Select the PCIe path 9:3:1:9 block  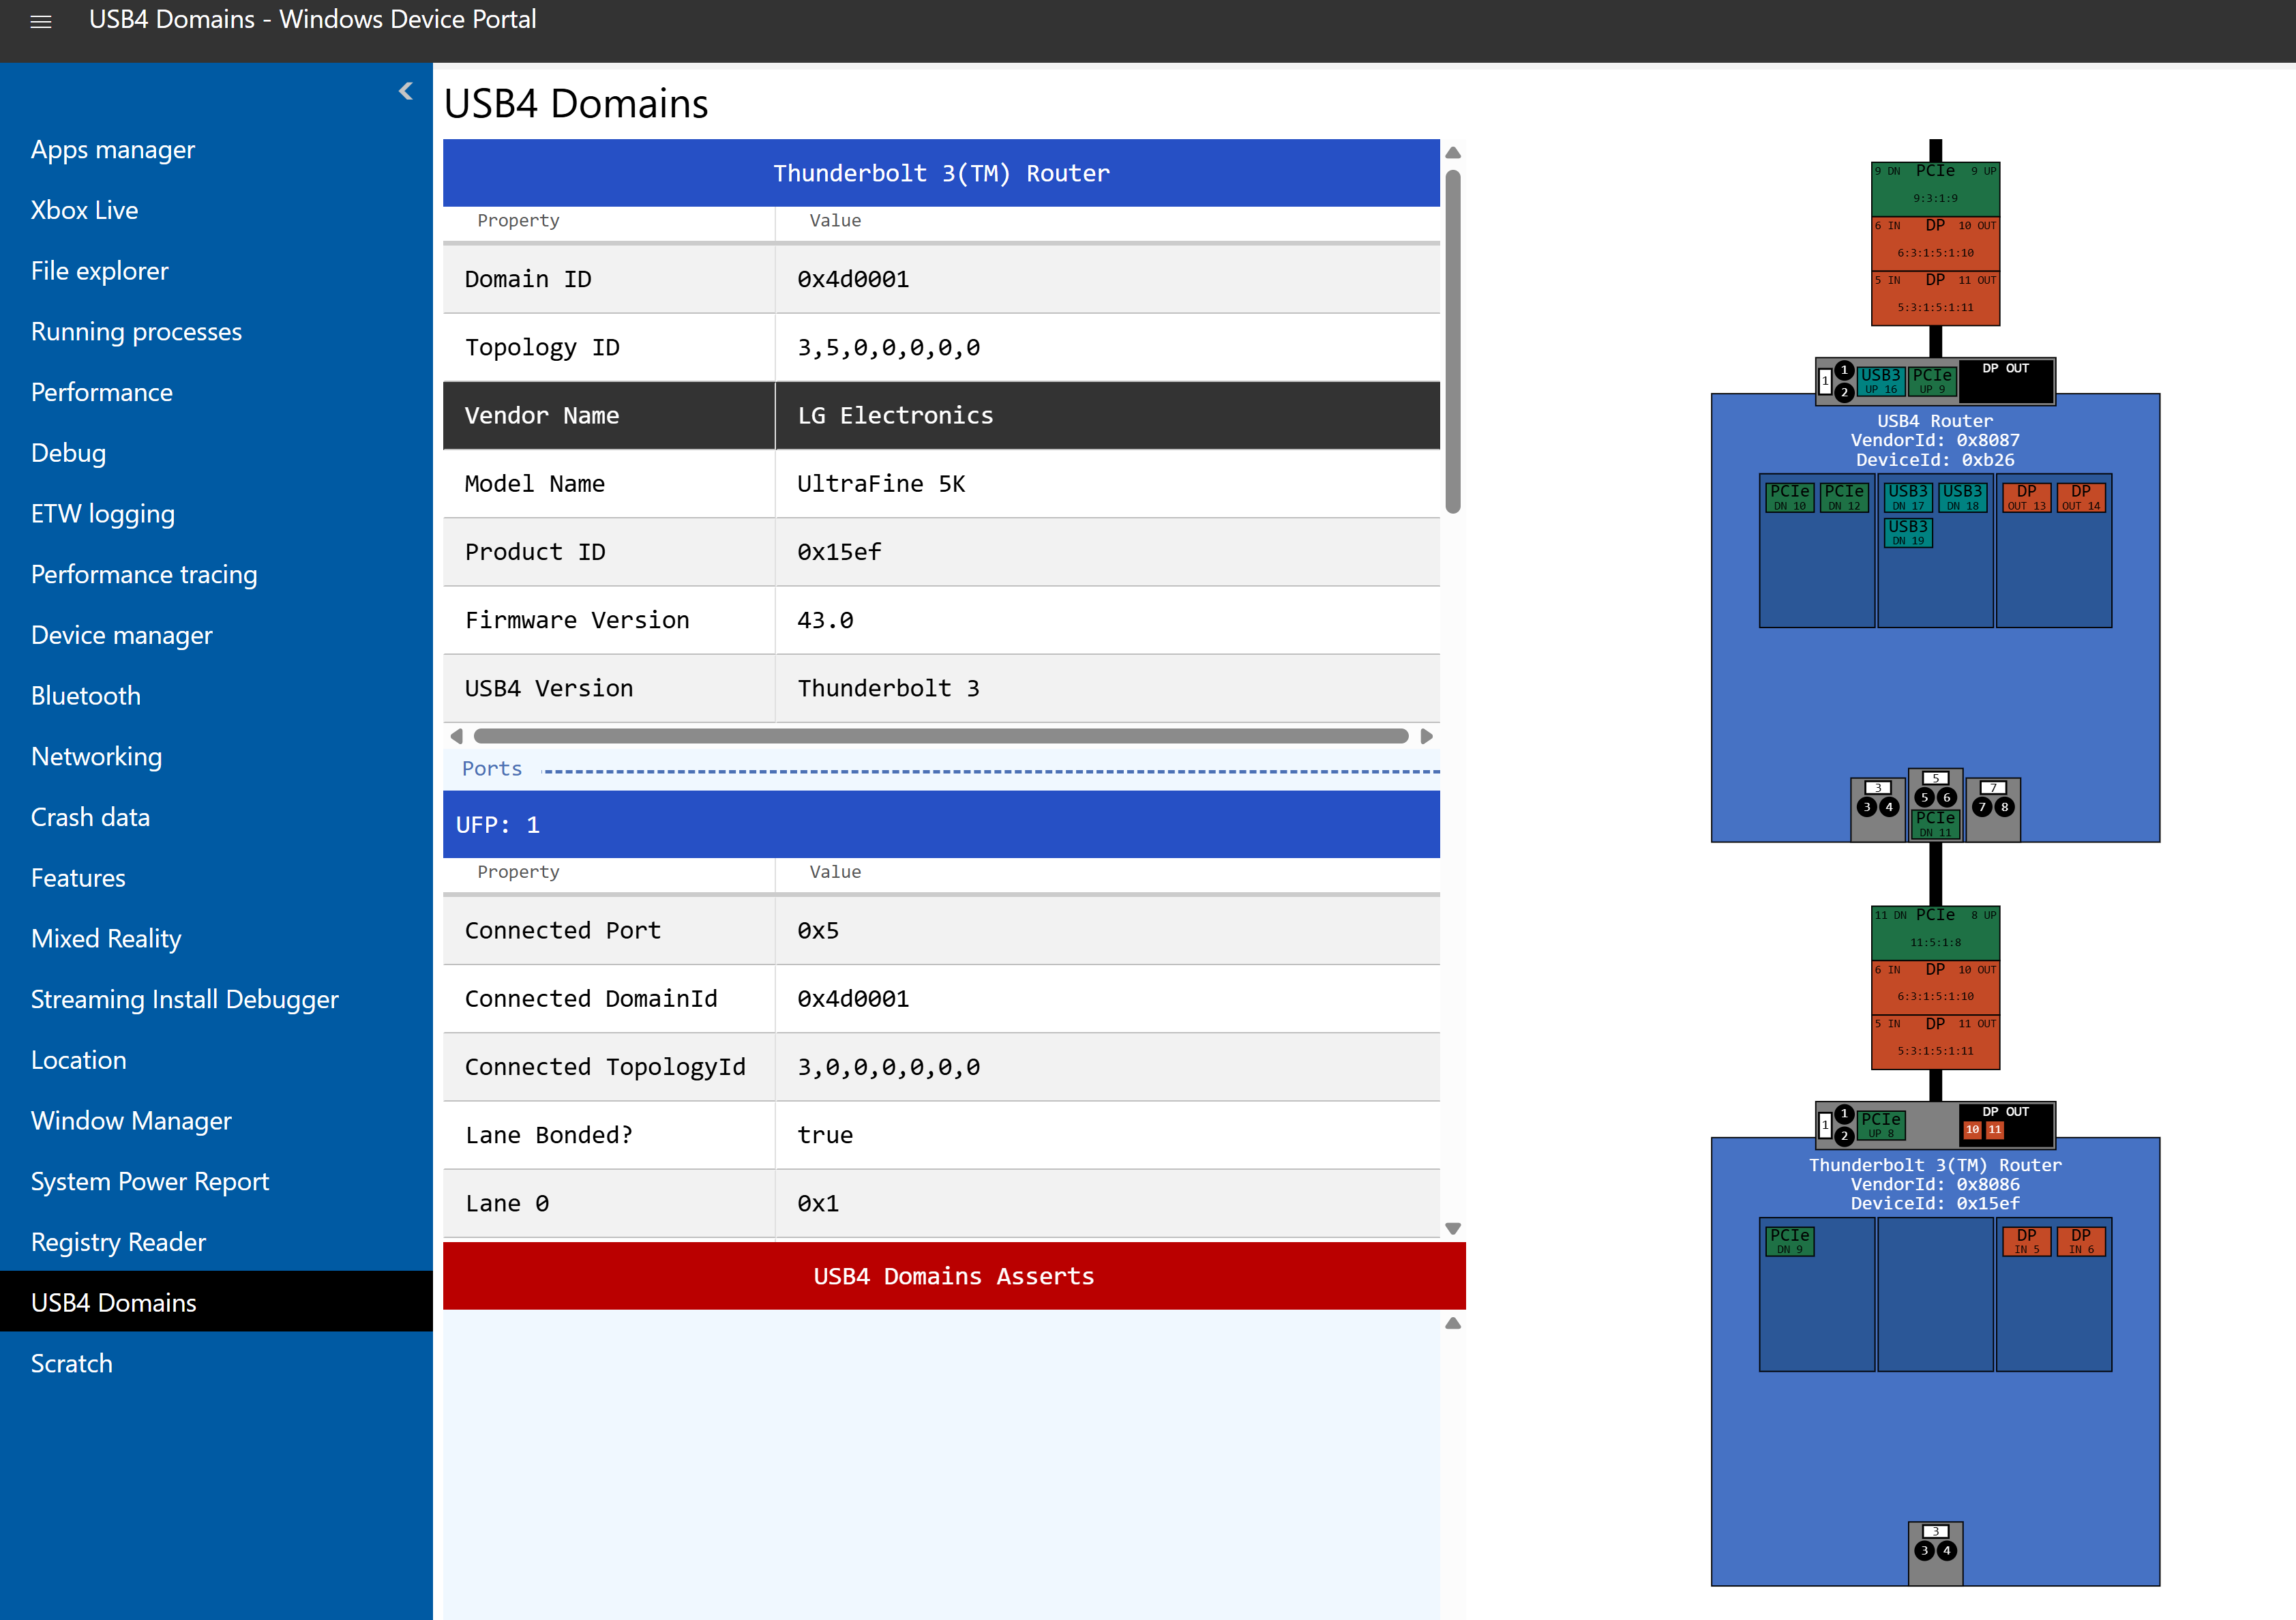pos(1935,189)
